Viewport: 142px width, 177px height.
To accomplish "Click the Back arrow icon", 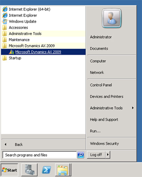I will pyautogui.click(x=6, y=144).
